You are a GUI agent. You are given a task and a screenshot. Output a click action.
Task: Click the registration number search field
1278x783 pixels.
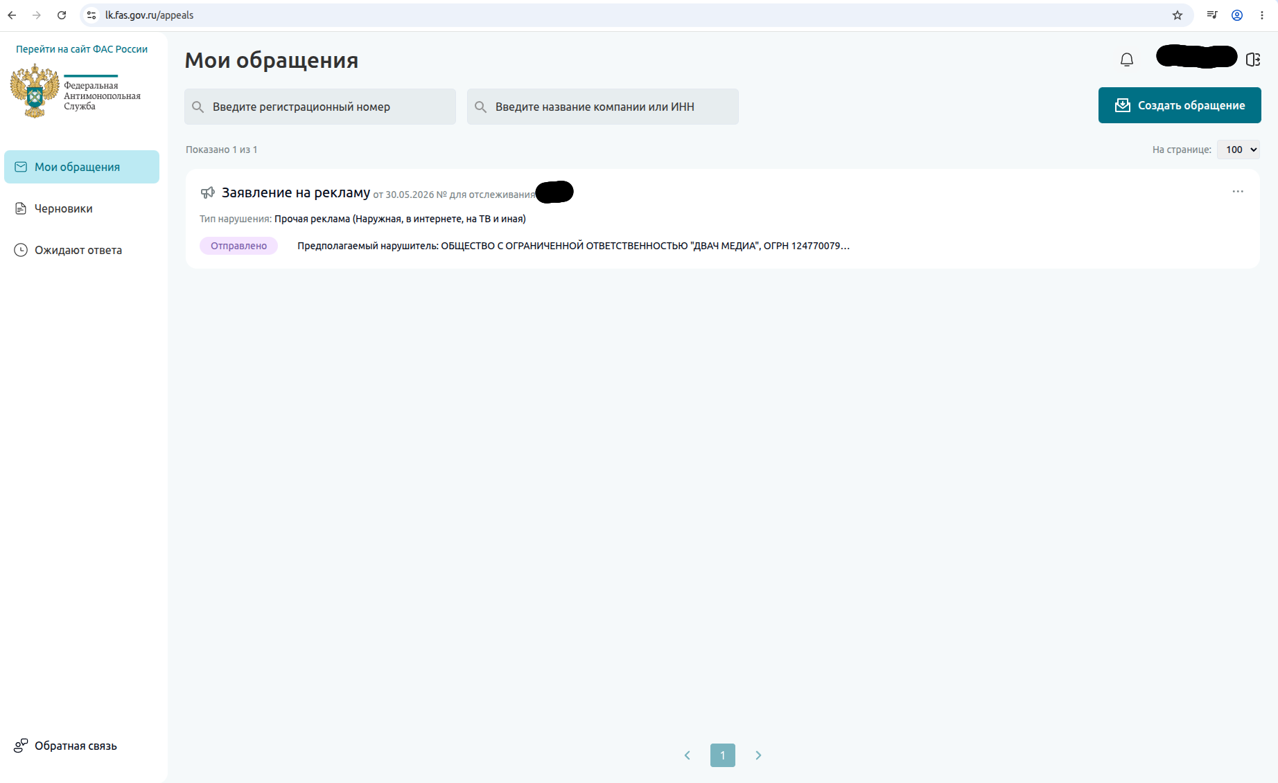pos(320,107)
